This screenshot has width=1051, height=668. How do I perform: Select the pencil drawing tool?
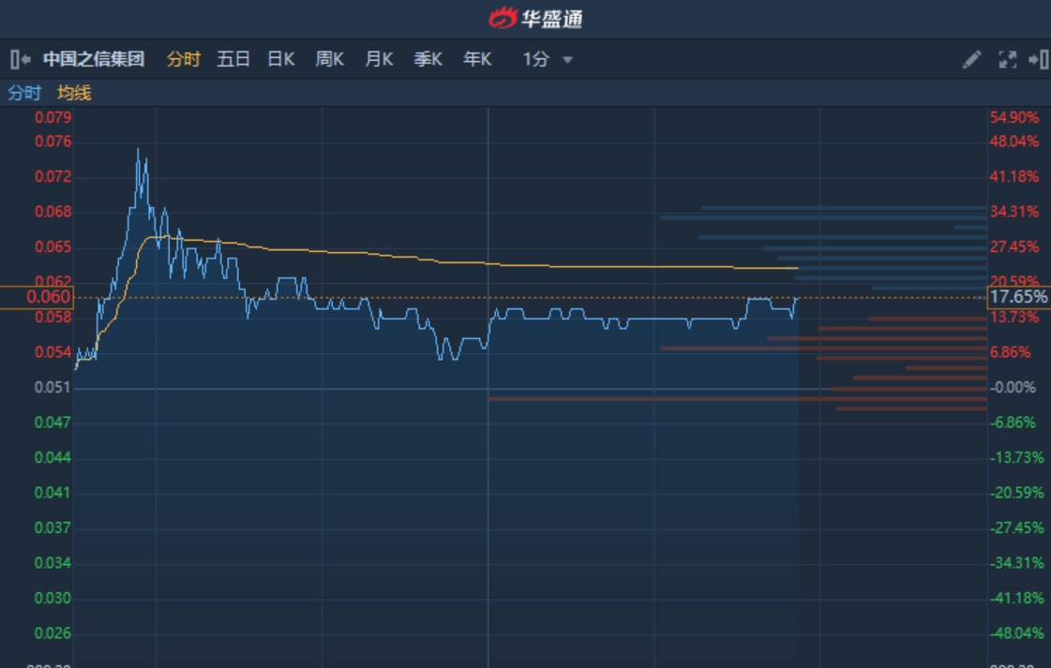click(972, 60)
